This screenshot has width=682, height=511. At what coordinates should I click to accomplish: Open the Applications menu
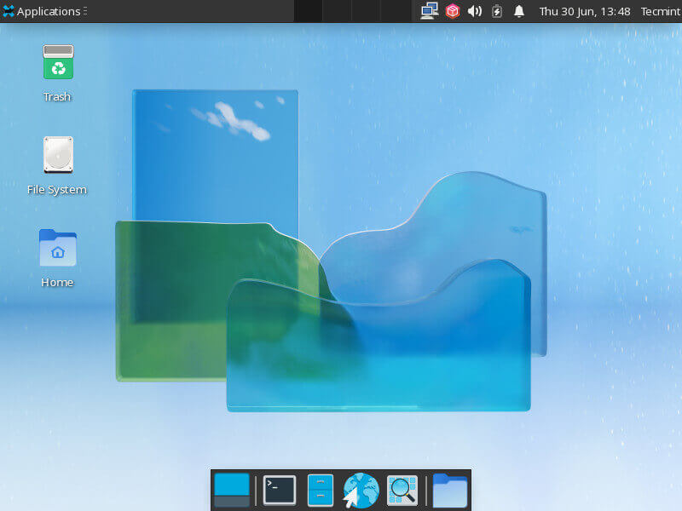click(45, 11)
